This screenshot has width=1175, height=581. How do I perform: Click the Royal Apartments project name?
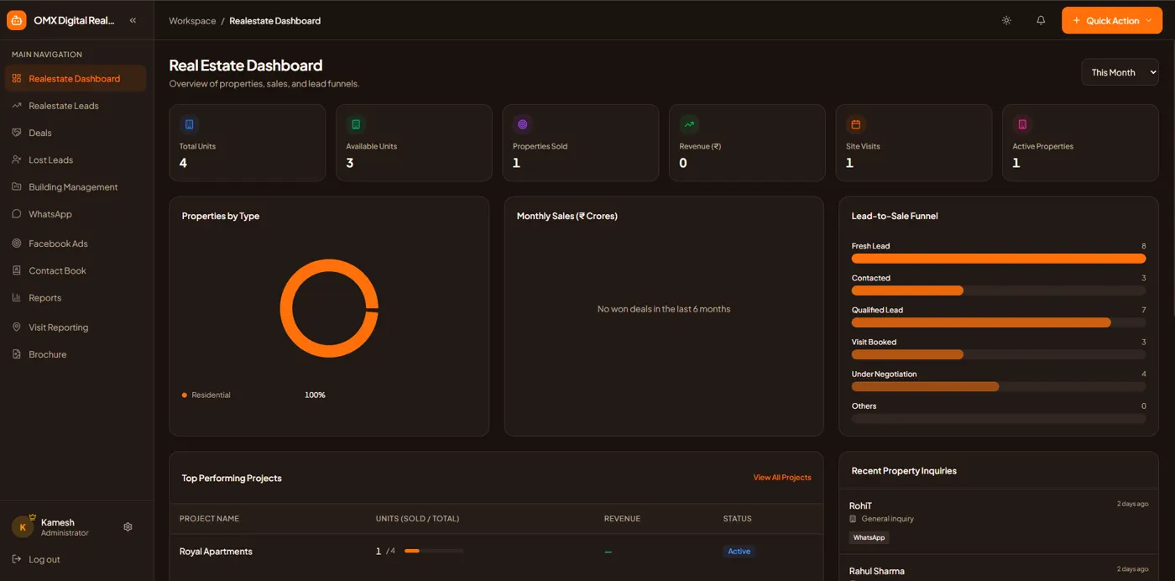216,552
